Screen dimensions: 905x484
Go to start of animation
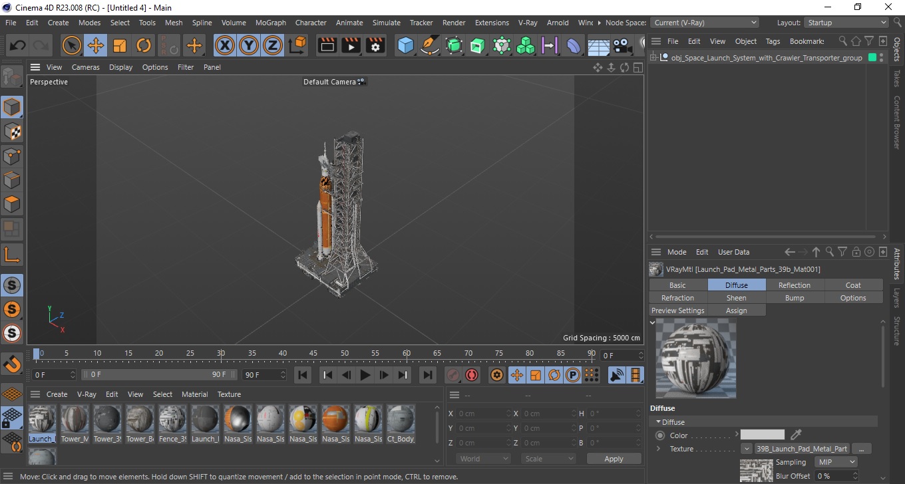point(303,375)
